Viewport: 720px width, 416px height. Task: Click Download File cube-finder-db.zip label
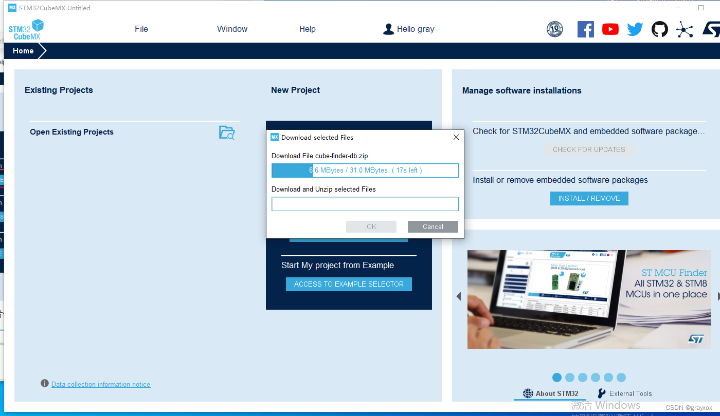coord(320,156)
